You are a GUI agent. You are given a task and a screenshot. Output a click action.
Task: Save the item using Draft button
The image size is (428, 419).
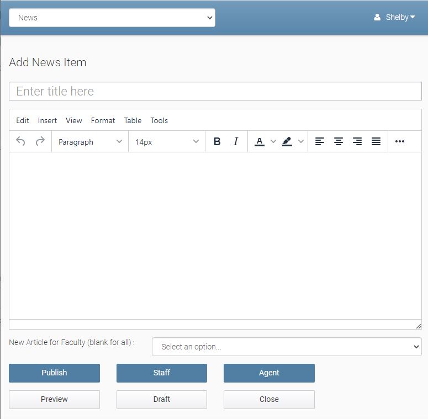point(161,399)
